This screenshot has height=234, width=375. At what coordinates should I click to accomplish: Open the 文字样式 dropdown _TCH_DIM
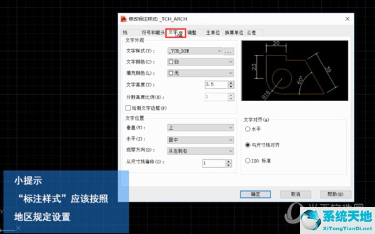pos(195,51)
